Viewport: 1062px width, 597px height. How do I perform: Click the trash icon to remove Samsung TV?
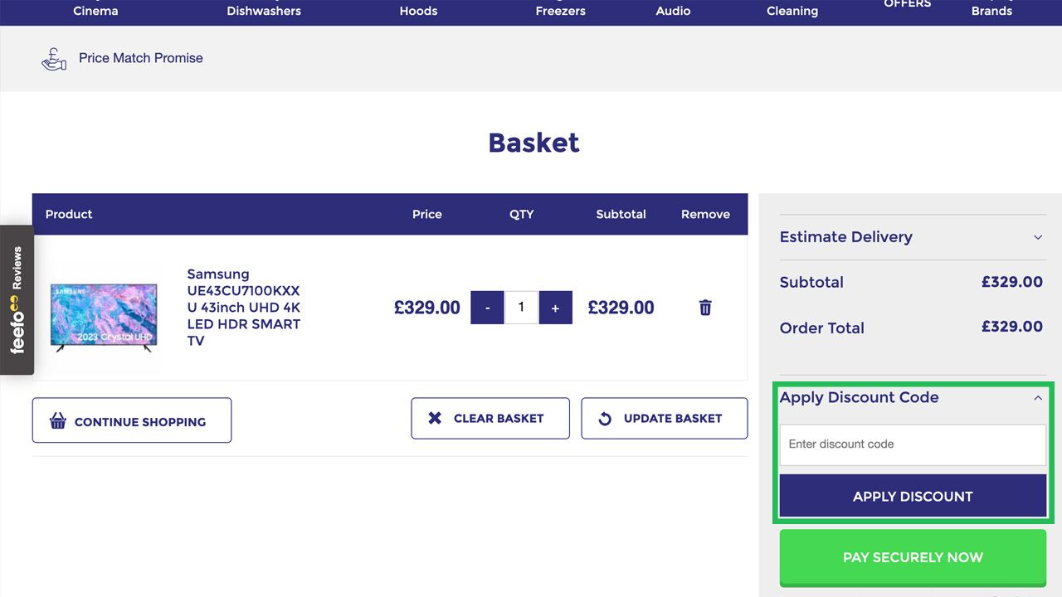click(705, 308)
